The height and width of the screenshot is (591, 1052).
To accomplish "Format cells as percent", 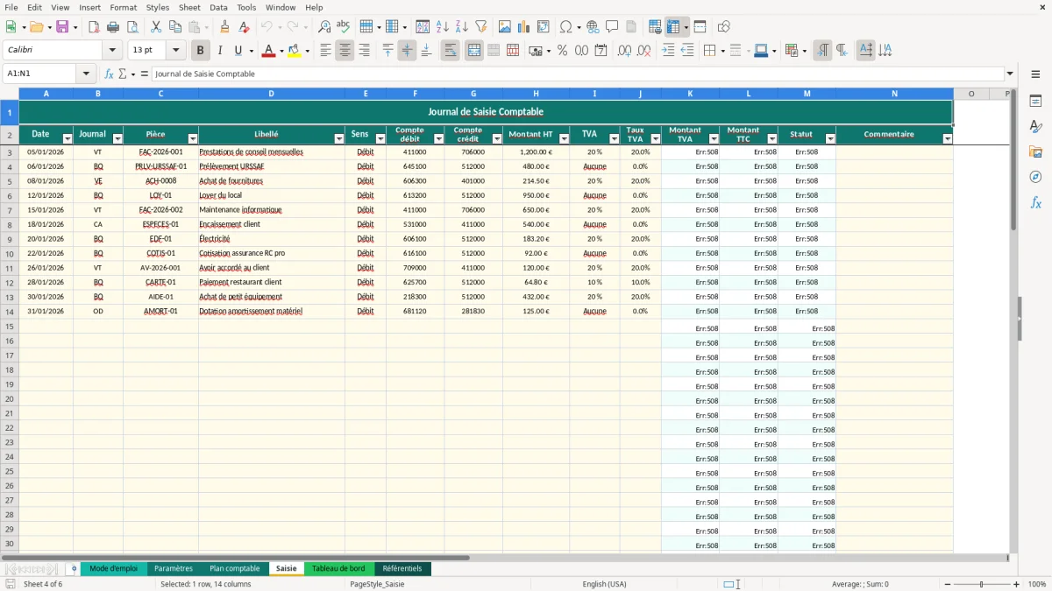I will tap(562, 51).
